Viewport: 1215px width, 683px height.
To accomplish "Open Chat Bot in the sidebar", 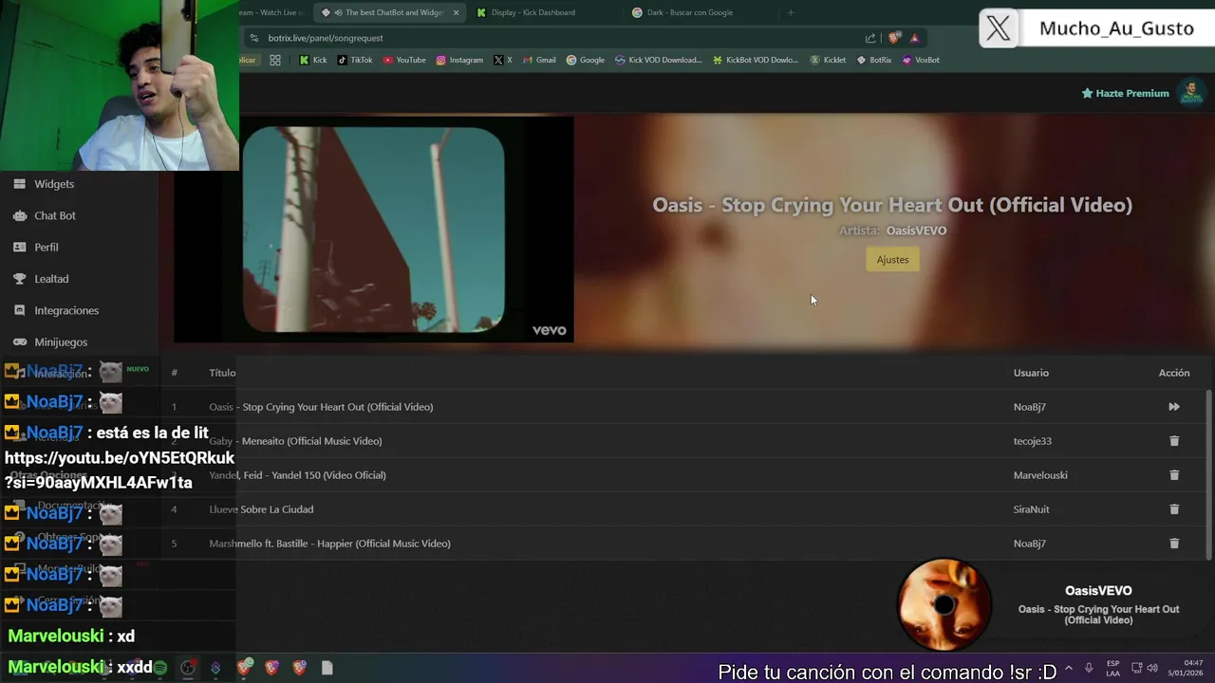I will pos(55,215).
